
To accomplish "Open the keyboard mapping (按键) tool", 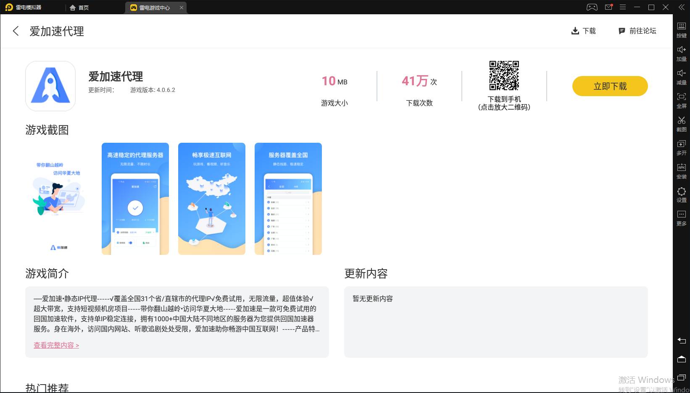I will pos(681,29).
